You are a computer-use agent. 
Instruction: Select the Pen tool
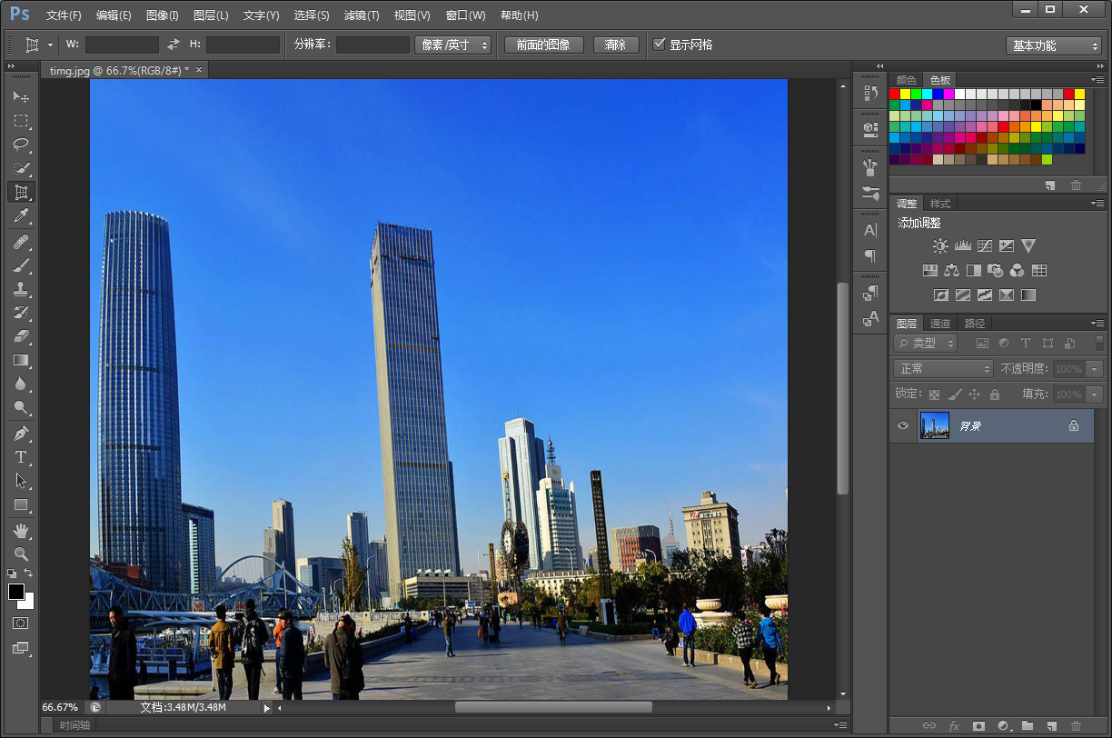click(20, 433)
